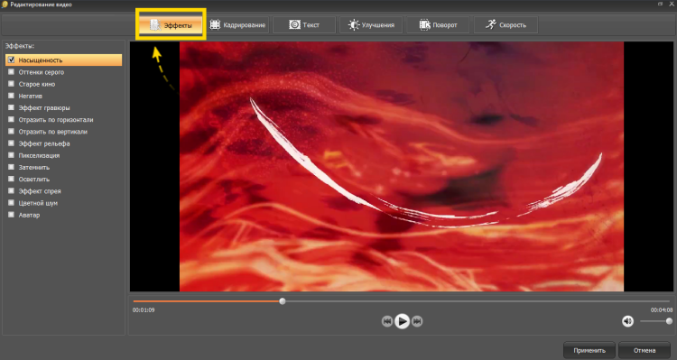Viewport: 677px width, 360px height.
Task: Tick Отразить по вертикали checkbox
Action: tap(11, 131)
